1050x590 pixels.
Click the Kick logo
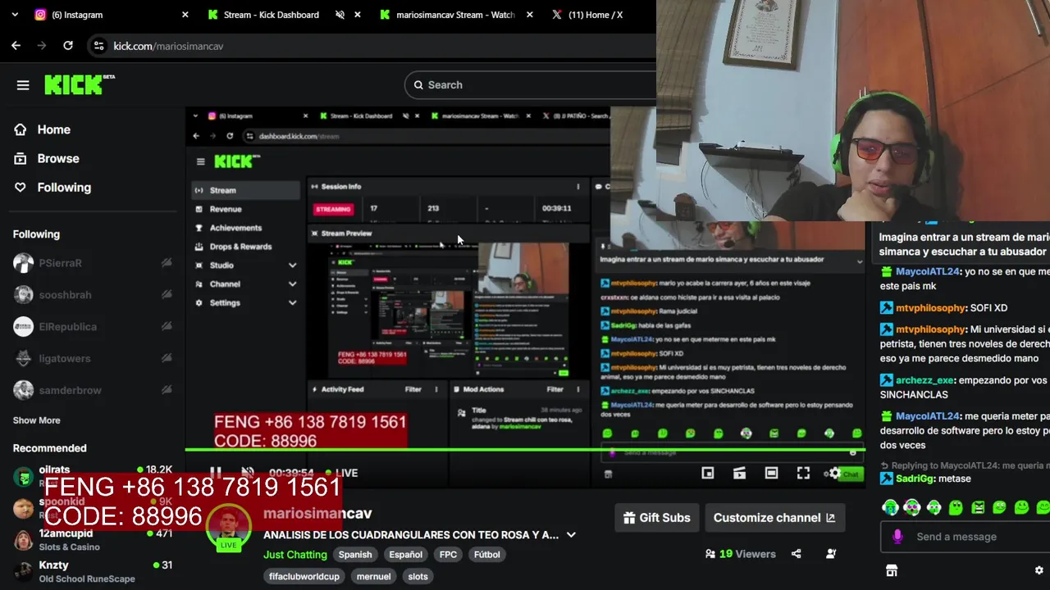pos(79,84)
